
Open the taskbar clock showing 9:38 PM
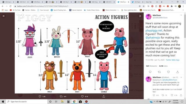(176, 101)
